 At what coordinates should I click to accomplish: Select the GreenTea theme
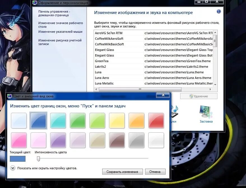click(154, 61)
